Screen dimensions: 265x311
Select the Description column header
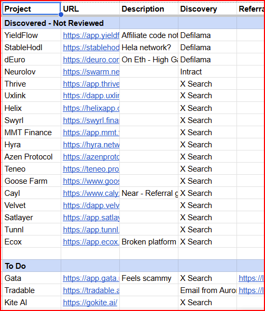coord(149,9)
